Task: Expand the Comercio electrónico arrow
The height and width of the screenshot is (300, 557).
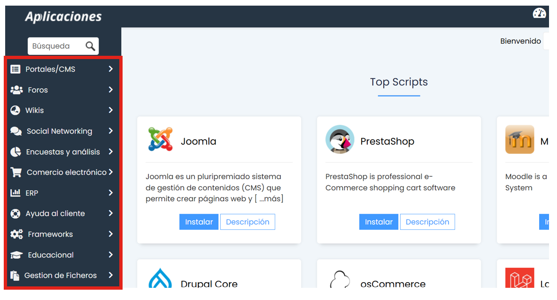Action: pyautogui.click(x=111, y=172)
